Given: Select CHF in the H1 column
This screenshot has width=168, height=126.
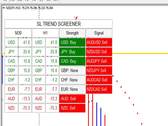Looking at the screenshot, I should [x=39, y=80].
